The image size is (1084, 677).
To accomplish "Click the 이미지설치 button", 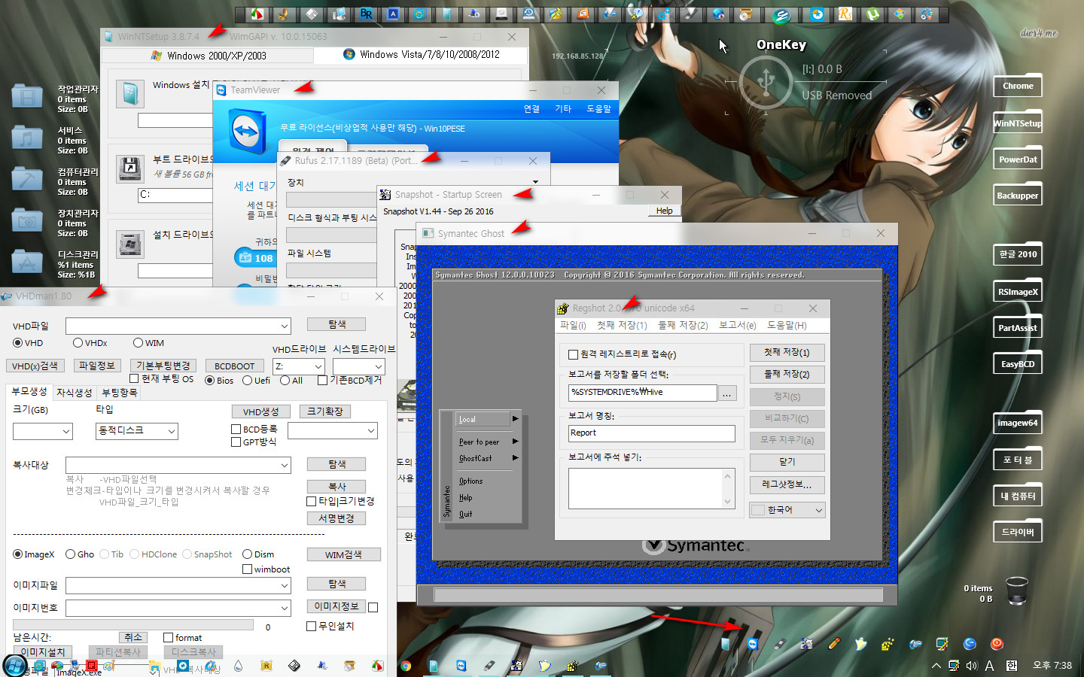I will point(42,652).
